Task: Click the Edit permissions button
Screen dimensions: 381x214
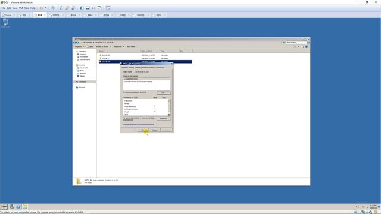Action: coord(163,93)
